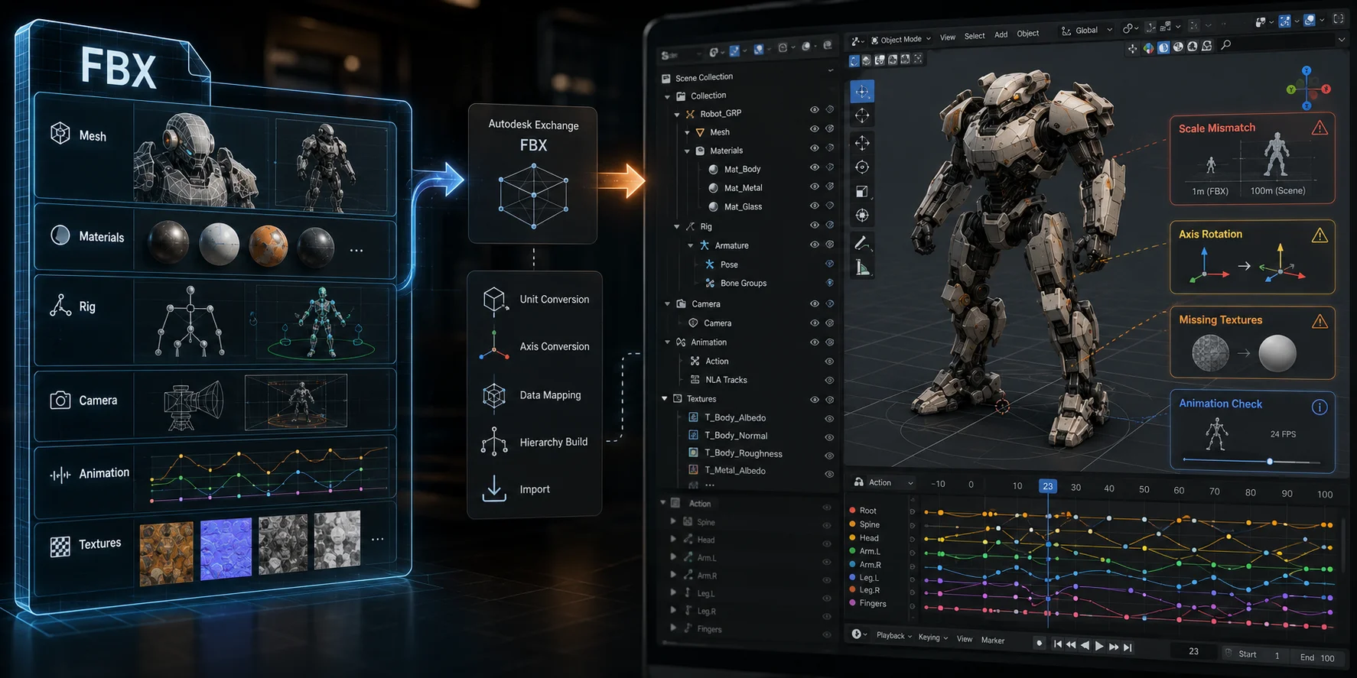Select the Transform tool in viewport toolbar

click(x=862, y=216)
